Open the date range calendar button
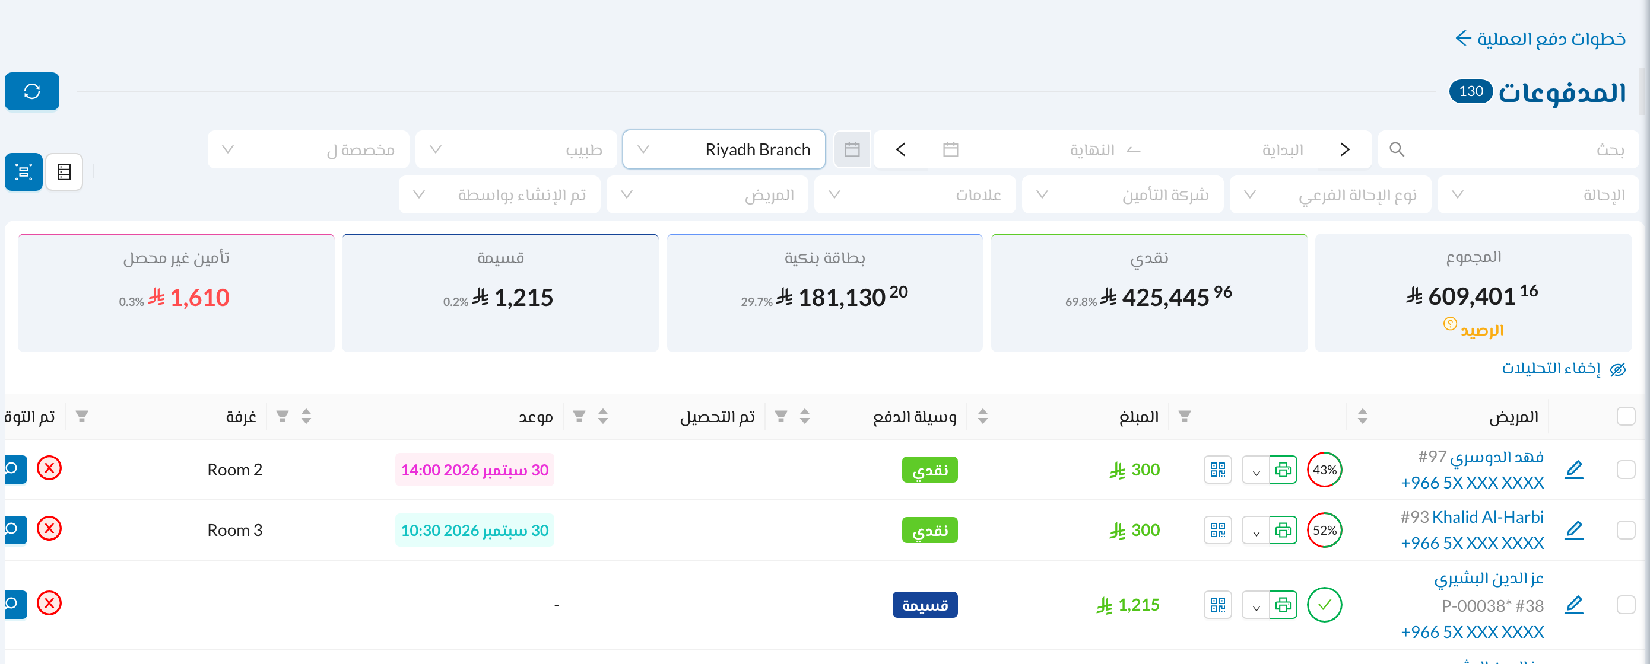 point(852,149)
